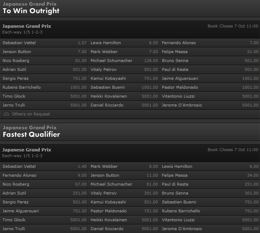
Task: Choose Michael Schumacher fastest qualifier at 81.00
Action: (124, 185)
